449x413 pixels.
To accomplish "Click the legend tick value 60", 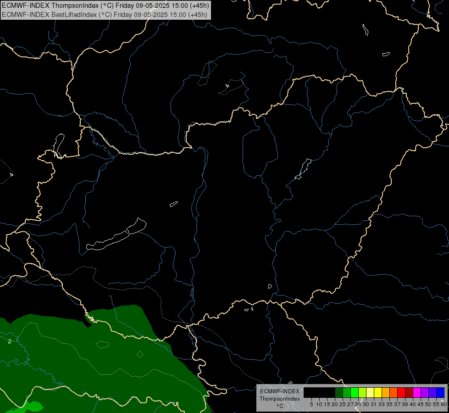I will pyautogui.click(x=444, y=404).
